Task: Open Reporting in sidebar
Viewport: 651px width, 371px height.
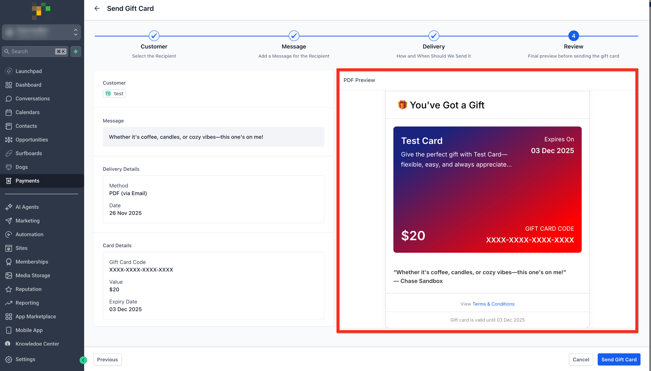Action: pyautogui.click(x=27, y=303)
